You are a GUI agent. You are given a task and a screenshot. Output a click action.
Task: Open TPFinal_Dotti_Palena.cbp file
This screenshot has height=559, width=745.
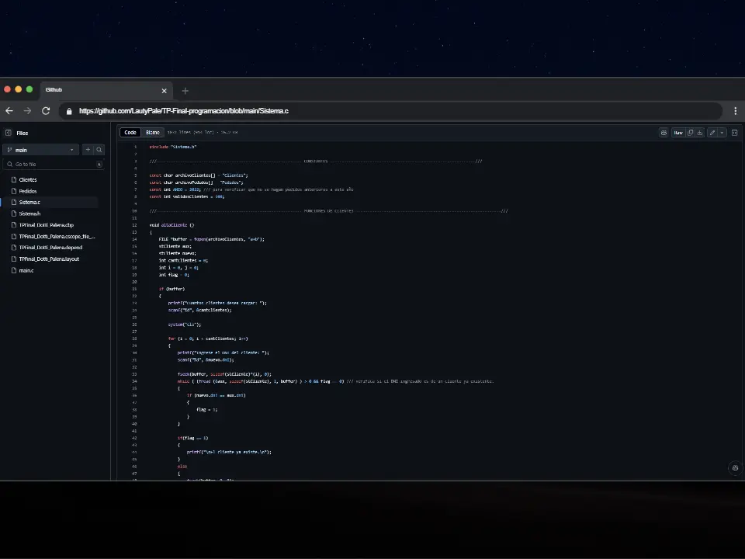(x=46, y=225)
